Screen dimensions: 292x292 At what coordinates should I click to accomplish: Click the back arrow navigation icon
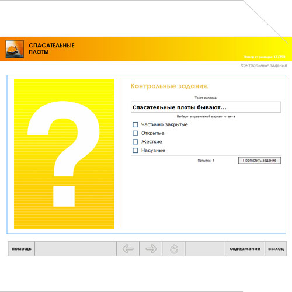click(128, 249)
